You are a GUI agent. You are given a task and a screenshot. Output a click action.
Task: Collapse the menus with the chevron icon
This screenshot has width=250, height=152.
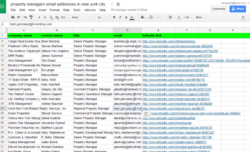243,18
